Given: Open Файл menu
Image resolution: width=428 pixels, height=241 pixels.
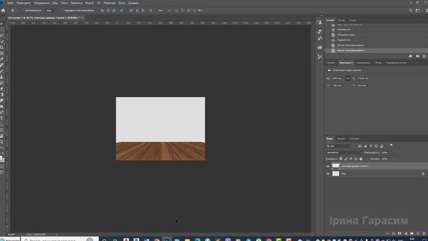Looking at the screenshot, I should click(11, 3).
